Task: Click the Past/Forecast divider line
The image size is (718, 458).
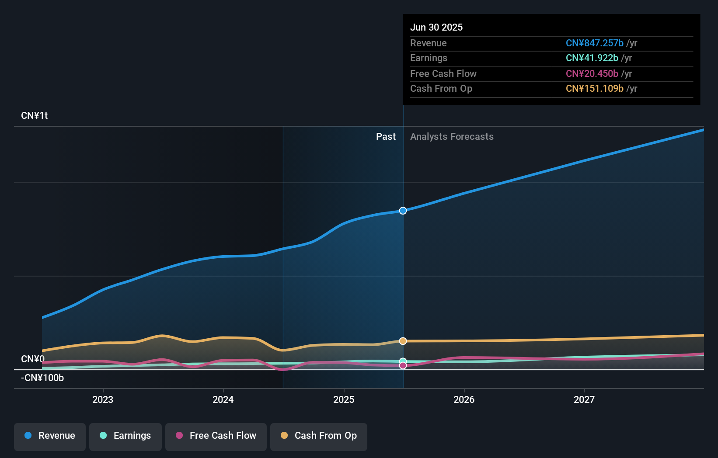Action: [403, 262]
